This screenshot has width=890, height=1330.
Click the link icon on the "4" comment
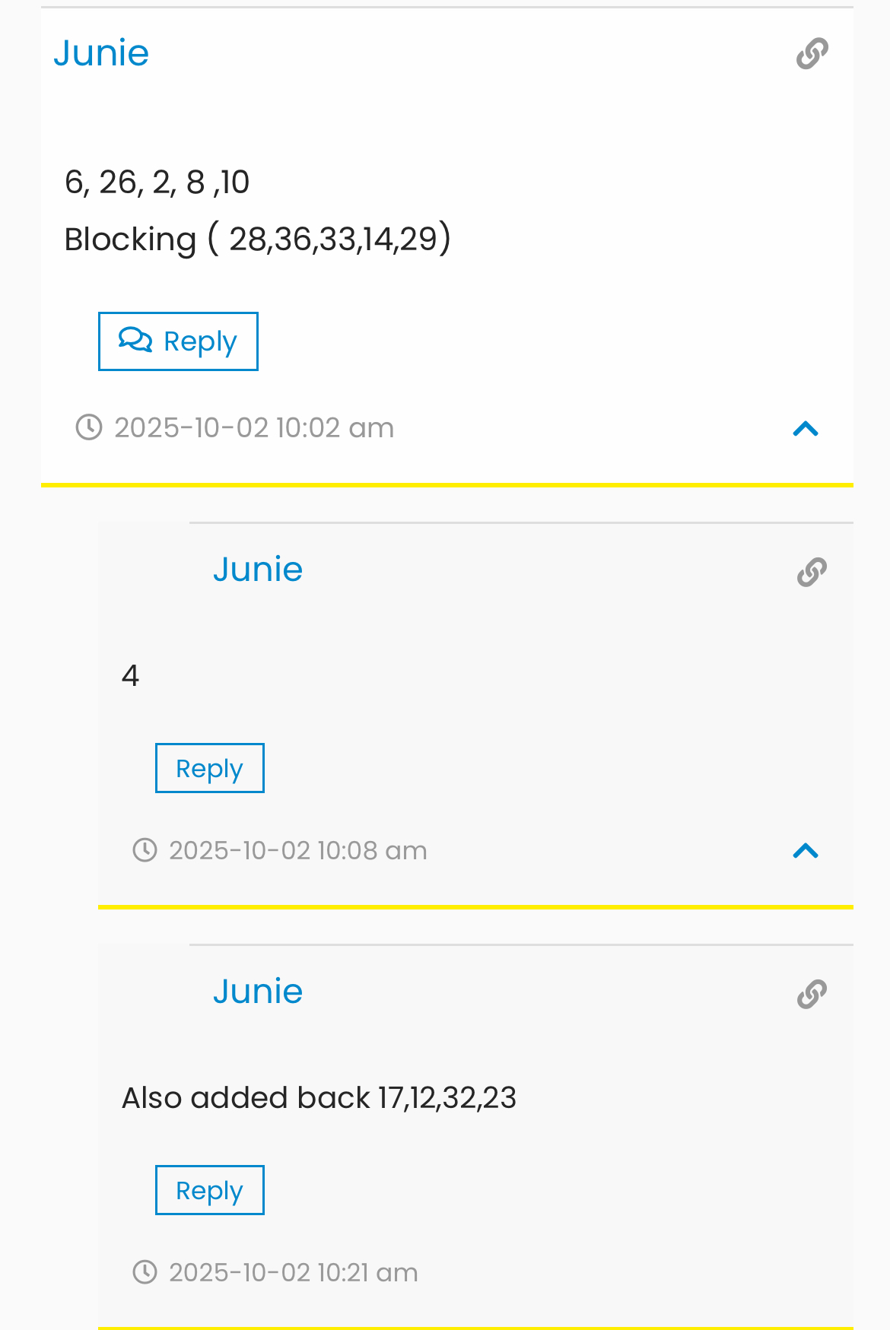812,572
